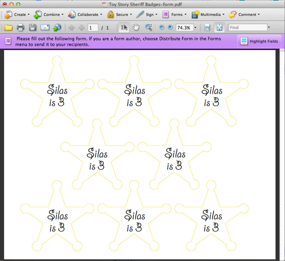
Task: Click the vertical scrollbar on right edge
Action: (x=282, y=154)
